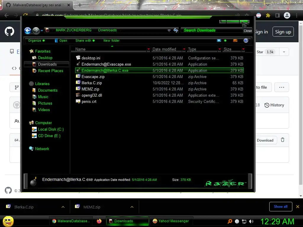Click MARK ZUCKERBERG in the address bar
This screenshot has height=227, width=303.
[x=73, y=30]
